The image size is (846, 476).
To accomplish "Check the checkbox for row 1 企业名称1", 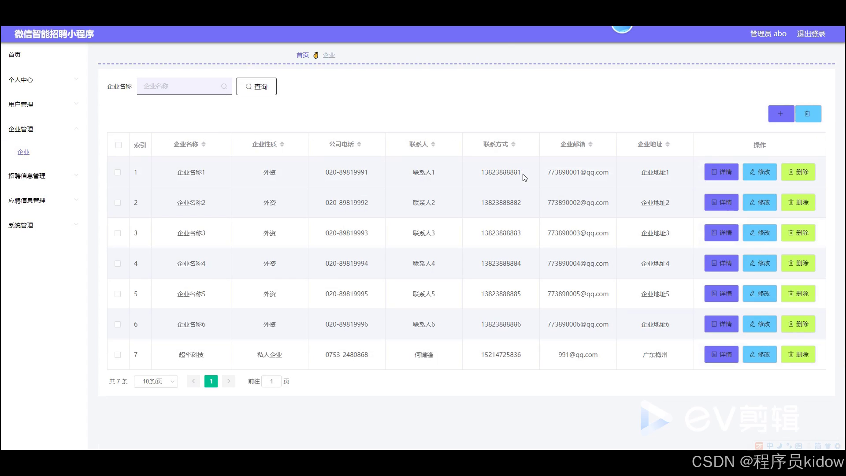I will tap(118, 172).
